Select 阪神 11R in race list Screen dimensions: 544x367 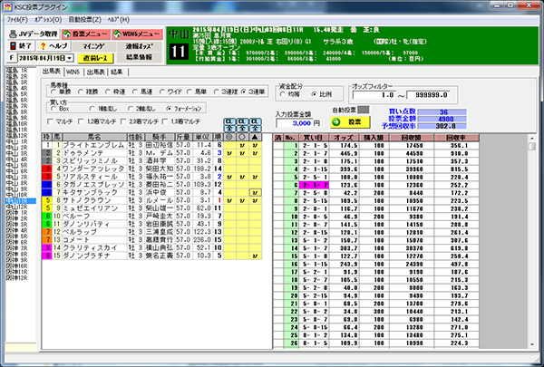(16, 272)
